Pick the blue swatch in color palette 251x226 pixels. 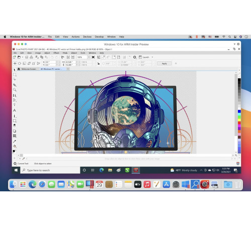pos(239,111)
